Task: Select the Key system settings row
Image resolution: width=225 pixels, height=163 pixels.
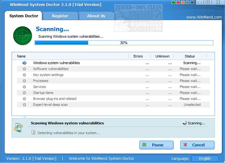Action: pyautogui.click(x=113, y=75)
